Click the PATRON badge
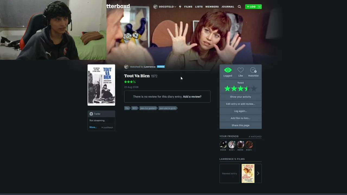 (x=161, y=67)
